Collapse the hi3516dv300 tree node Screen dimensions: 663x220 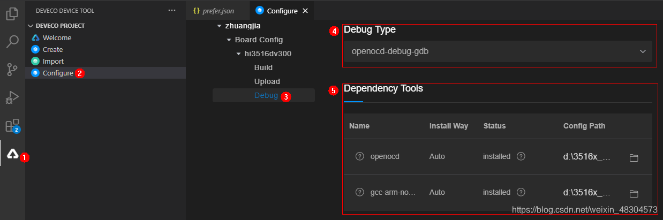pyautogui.click(x=239, y=54)
